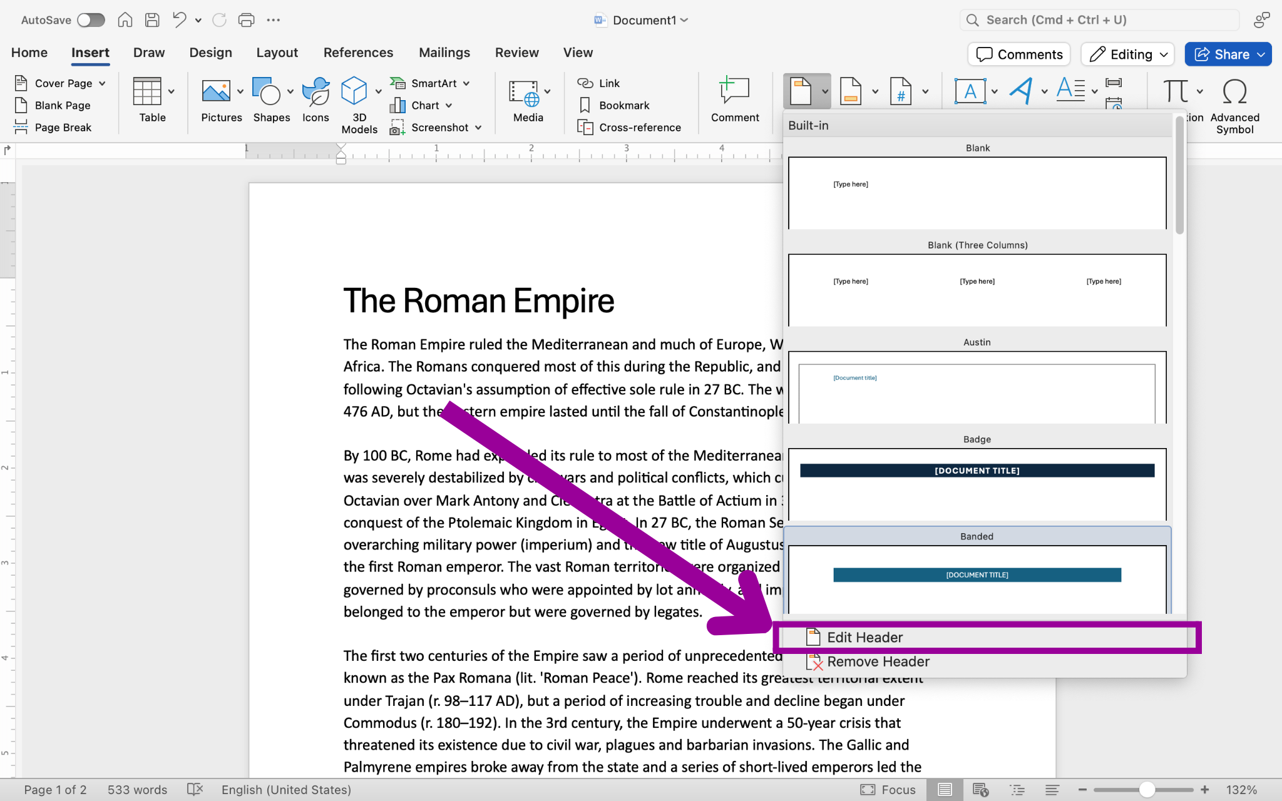Click the Shapes icon

click(266, 91)
